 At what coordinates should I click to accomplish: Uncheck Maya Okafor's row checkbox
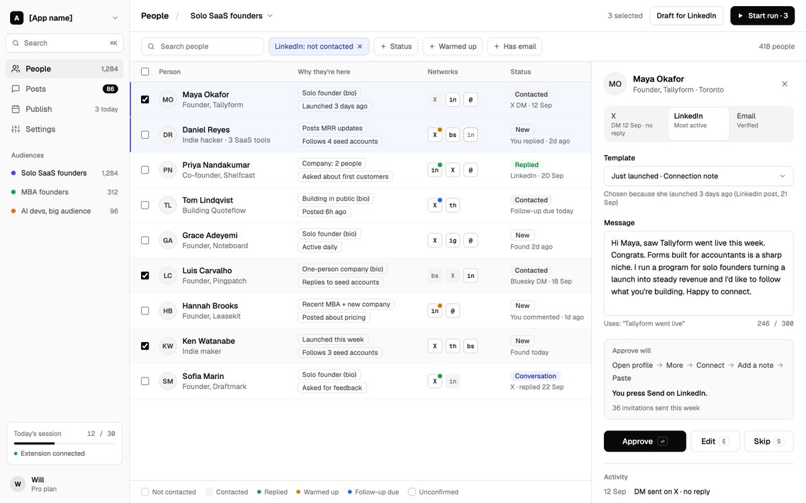pyautogui.click(x=145, y=99)
